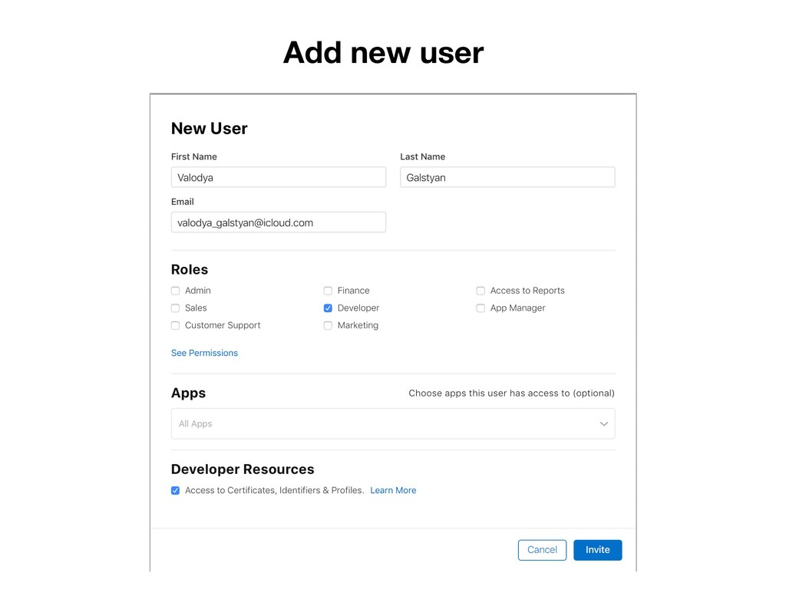Click into the Last Name field
Image resolution: width=786 pixels, height=589 pixels.
coord(507,177)
